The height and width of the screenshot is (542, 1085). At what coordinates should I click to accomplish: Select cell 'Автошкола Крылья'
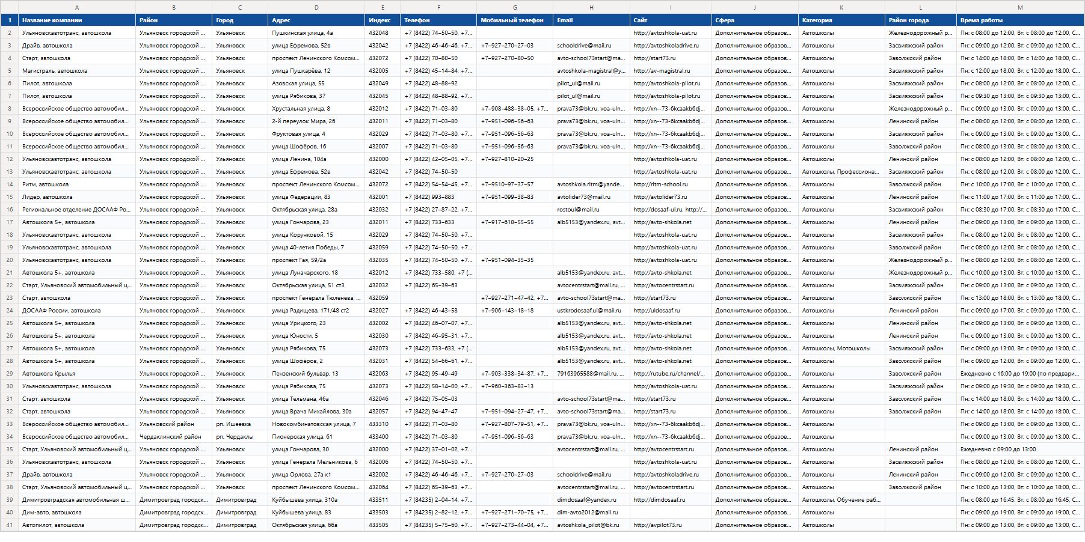77,374
